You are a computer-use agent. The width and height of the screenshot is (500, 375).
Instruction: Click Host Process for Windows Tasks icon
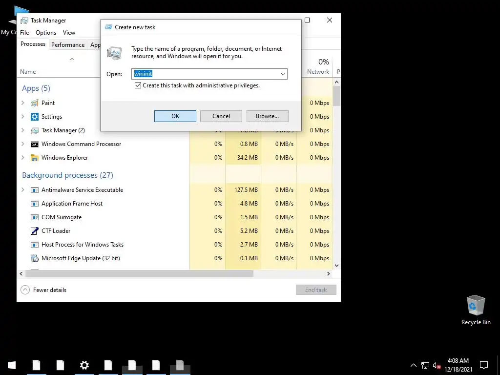(35, 245)
